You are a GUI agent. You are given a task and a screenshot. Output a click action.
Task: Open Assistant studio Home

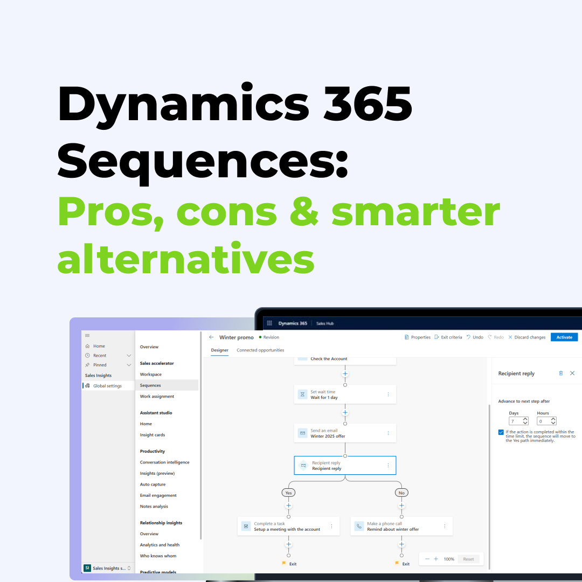pyautogui.click(x=146, y=424)
